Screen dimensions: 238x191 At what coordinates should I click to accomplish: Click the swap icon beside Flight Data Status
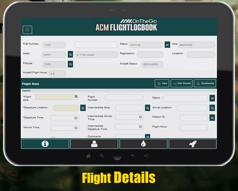[212, 98]
